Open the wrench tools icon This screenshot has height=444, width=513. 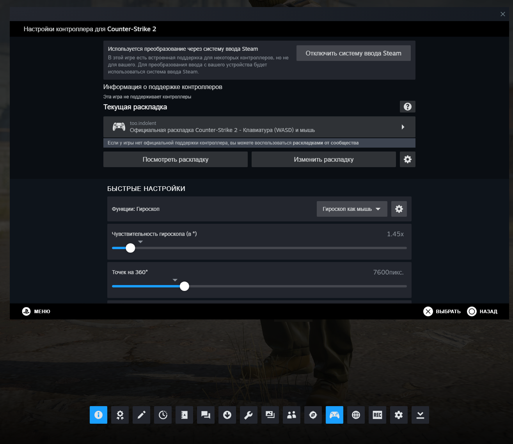pyautogui.click(x=249, y=415)
